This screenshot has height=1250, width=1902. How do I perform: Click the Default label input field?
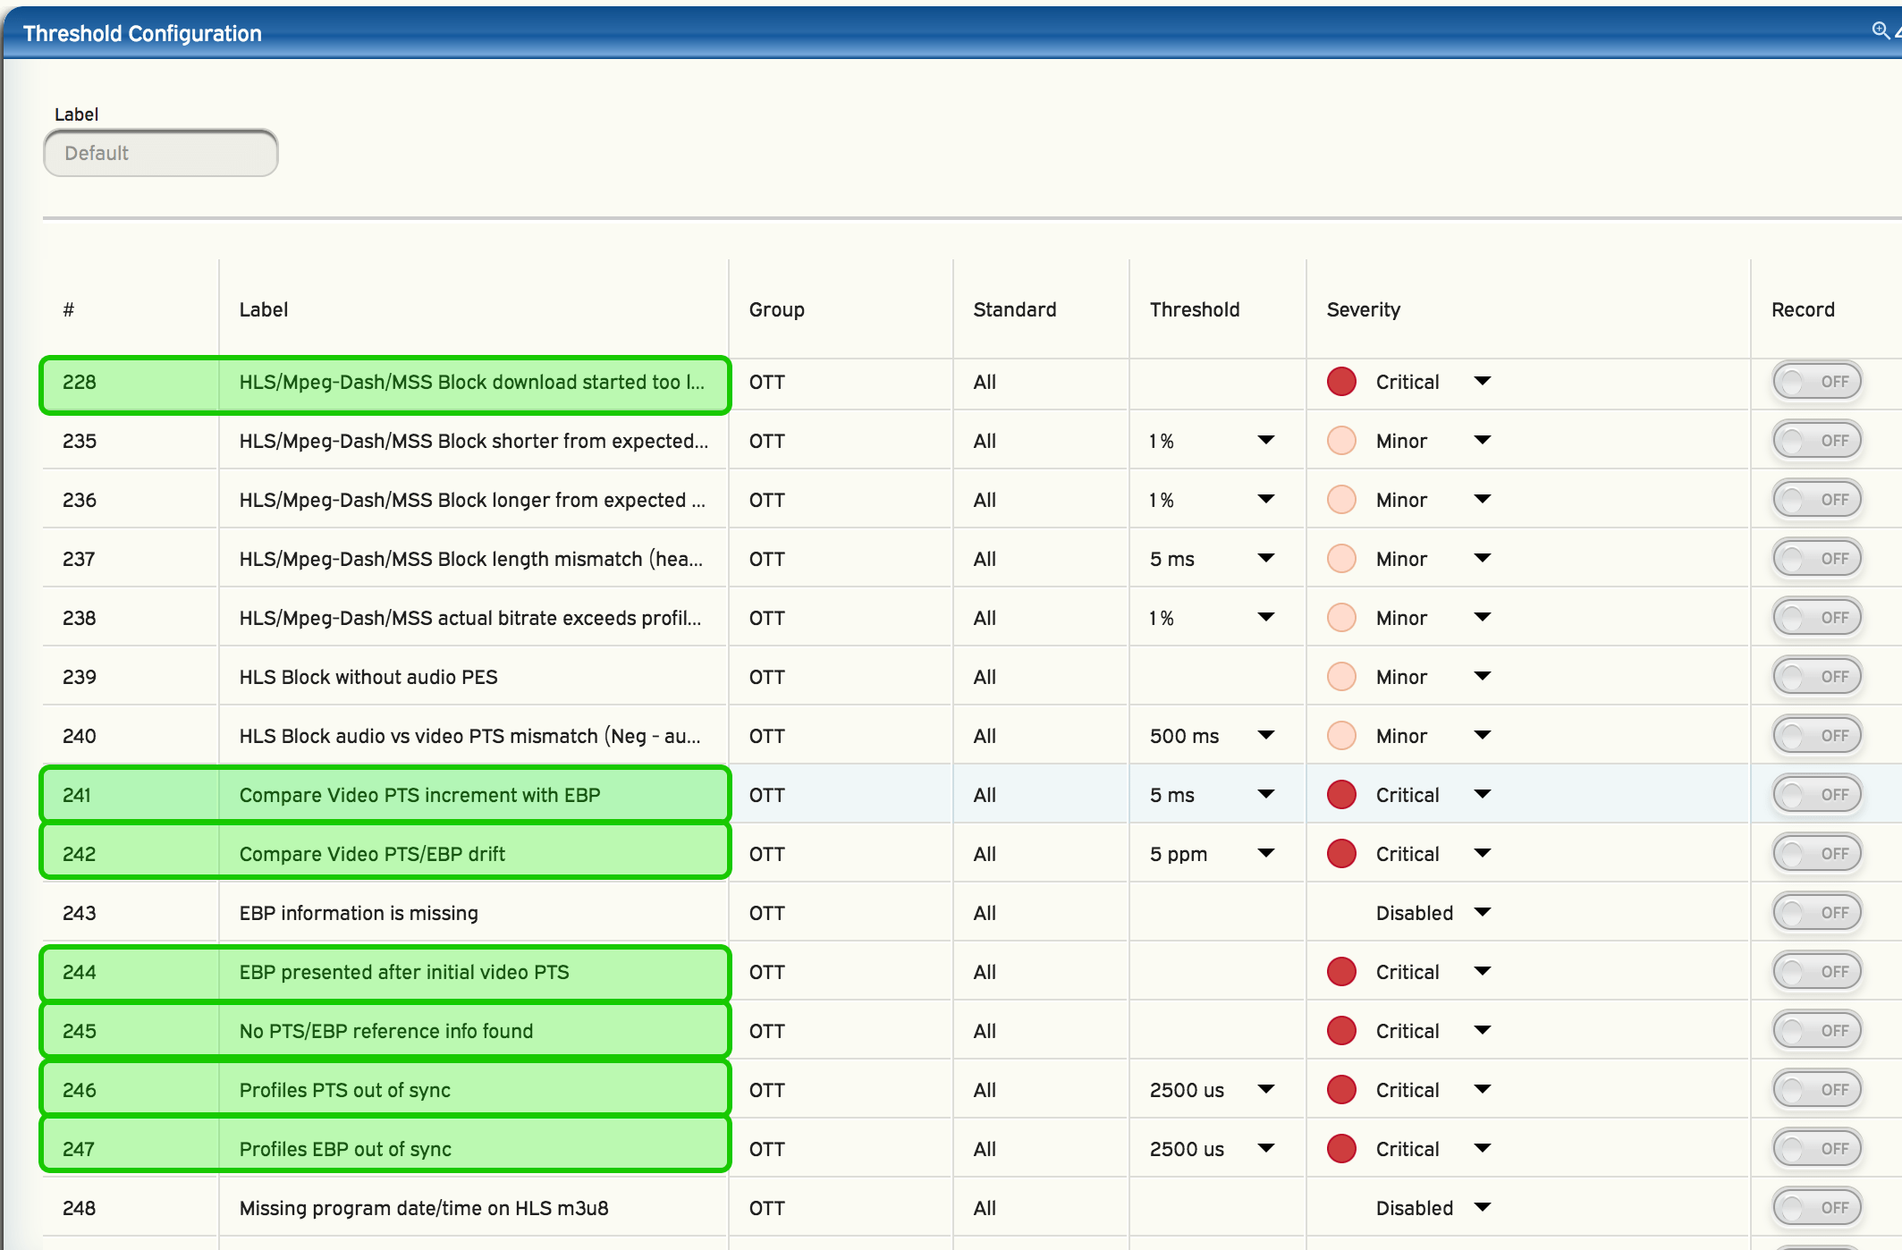tap(161, 153)
